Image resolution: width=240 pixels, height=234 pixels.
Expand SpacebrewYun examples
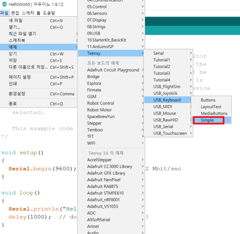tap(111, 116)
